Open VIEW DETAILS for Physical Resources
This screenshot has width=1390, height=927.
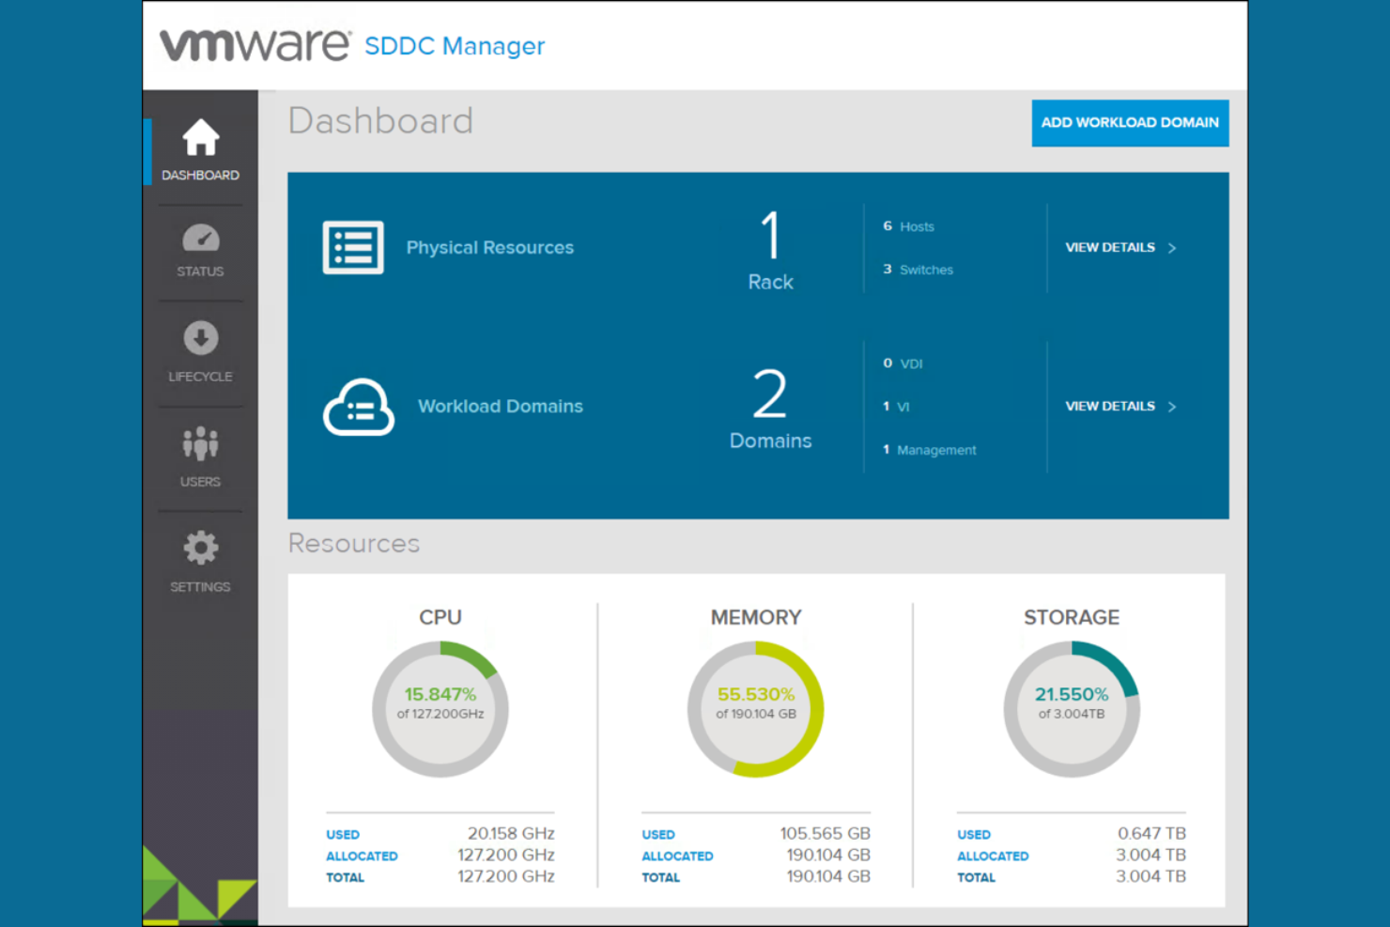[x=1111, y=248]
